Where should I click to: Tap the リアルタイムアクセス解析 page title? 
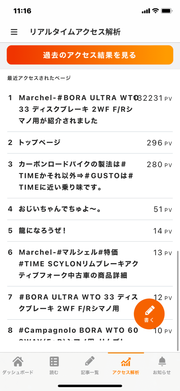click(x=75, y=32)
